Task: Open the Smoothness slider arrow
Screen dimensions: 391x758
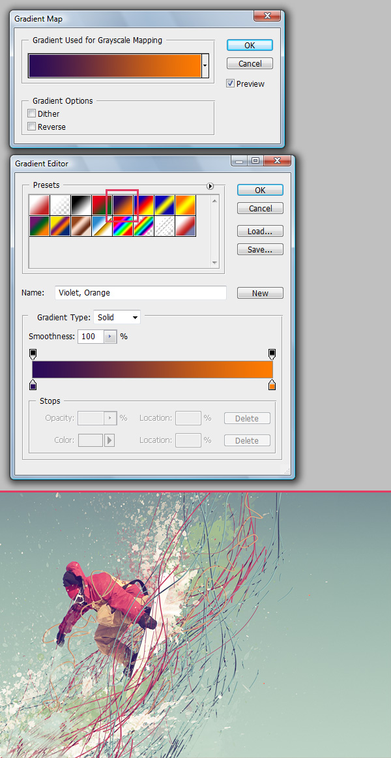Action: tap(111, 336)
